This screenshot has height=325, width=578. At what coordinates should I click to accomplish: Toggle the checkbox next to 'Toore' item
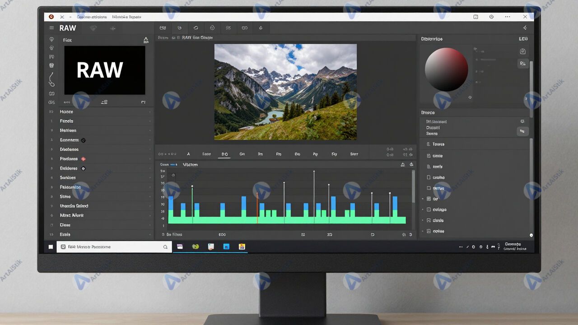429,144
